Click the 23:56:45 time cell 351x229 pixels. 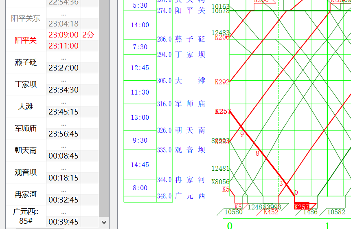point(64,134)
